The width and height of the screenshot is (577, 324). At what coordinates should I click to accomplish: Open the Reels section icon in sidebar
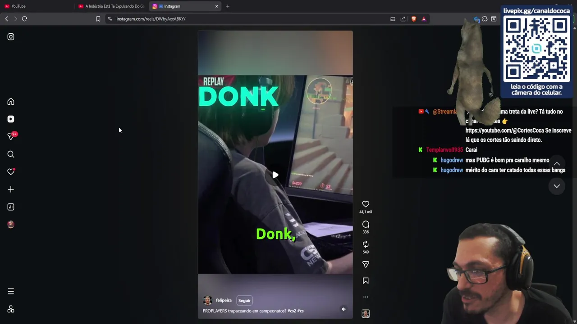click(x=11, y=119)
